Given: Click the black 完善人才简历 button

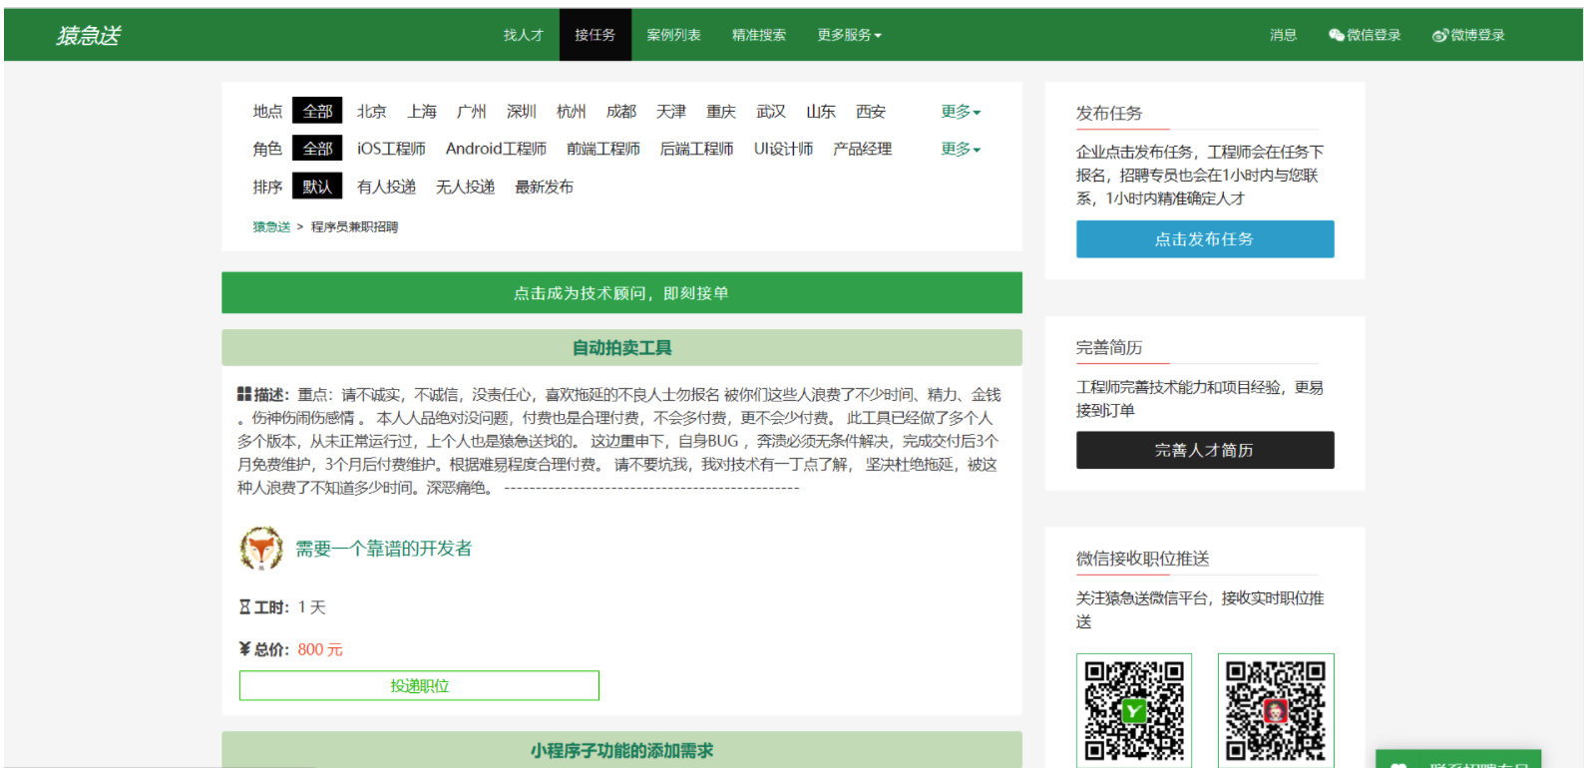Looking at the screenshot, I should (x=1205, y=450).
